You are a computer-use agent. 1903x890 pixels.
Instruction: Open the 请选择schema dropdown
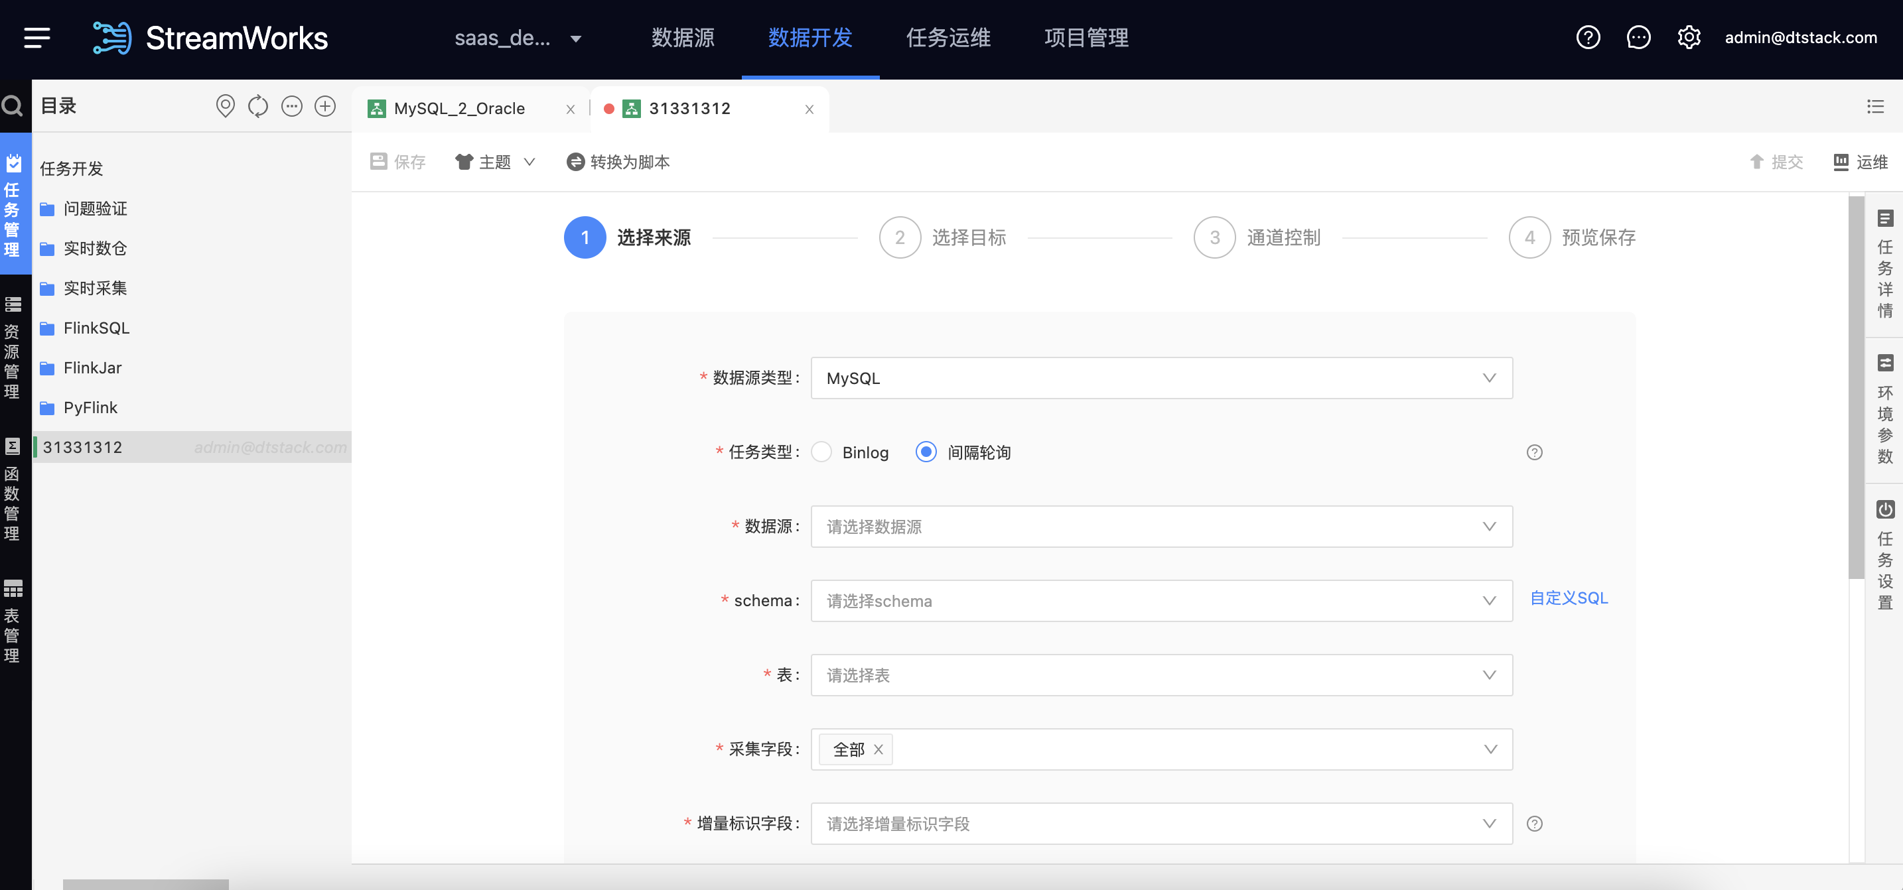click(x=1161, y=602)
